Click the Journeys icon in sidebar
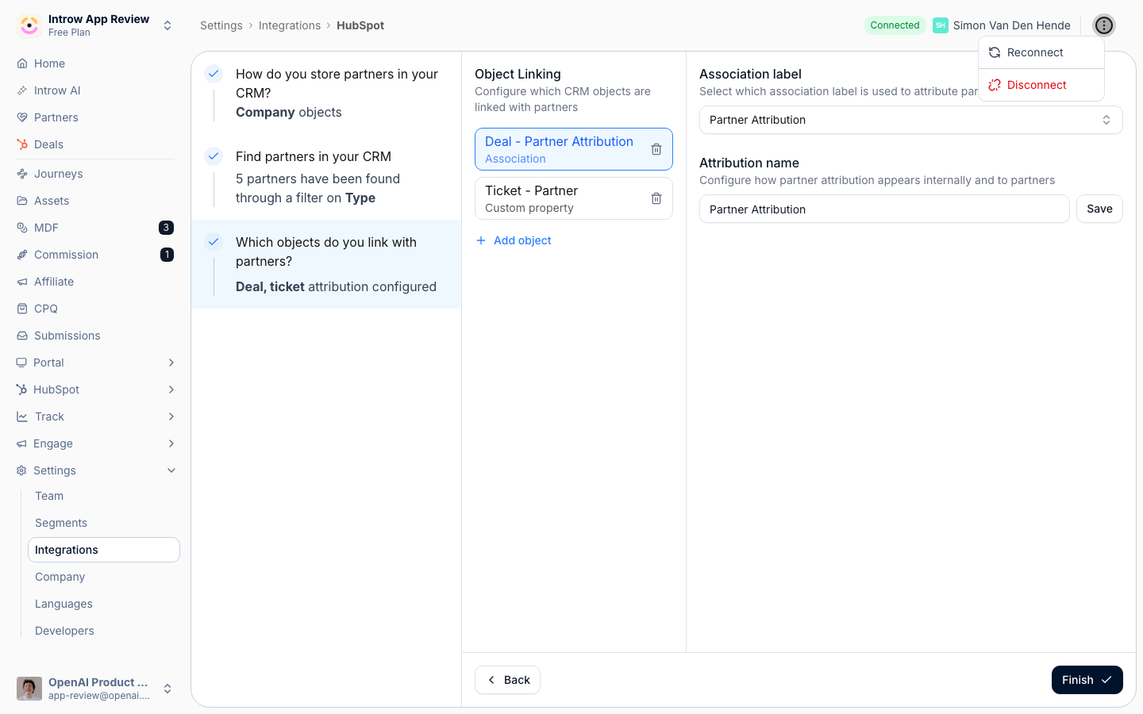Viewport: 1143px width, 714px height. click(22, 174)
